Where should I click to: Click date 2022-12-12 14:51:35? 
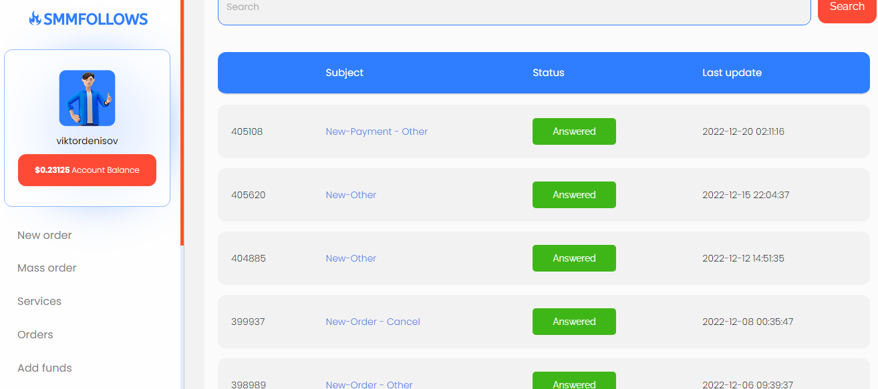point(743,258)
